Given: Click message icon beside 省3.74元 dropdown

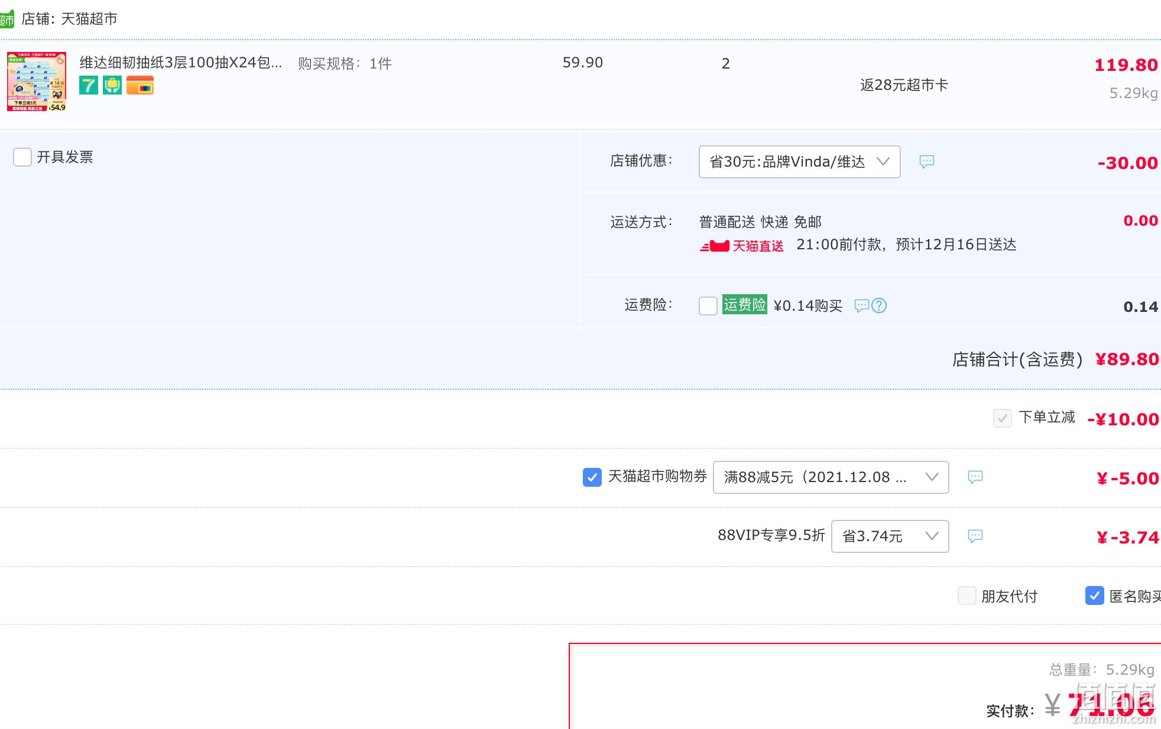Looking at the screenshot, I should coord(975,536).
